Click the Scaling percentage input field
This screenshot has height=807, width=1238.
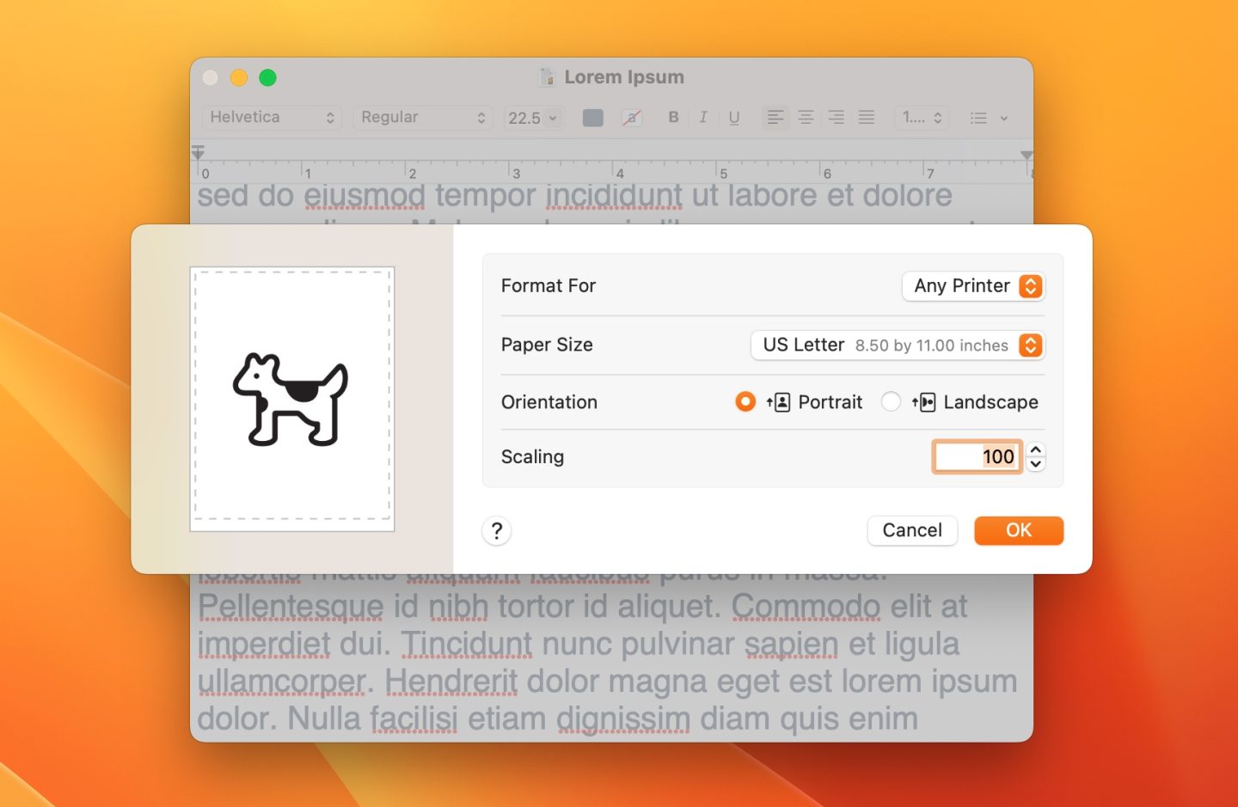point(977,457)
